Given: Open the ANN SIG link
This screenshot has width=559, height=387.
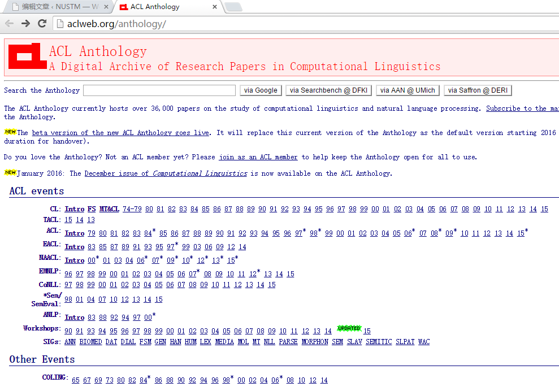Looking at the screenshot, I should (70, 341).
